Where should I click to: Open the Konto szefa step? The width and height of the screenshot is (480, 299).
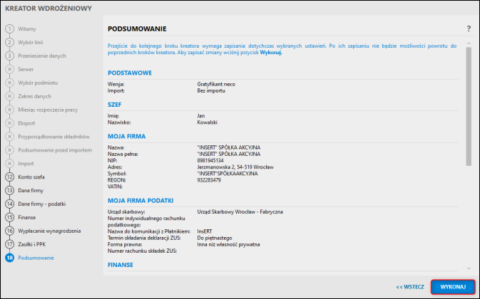[x=31, y=177]
